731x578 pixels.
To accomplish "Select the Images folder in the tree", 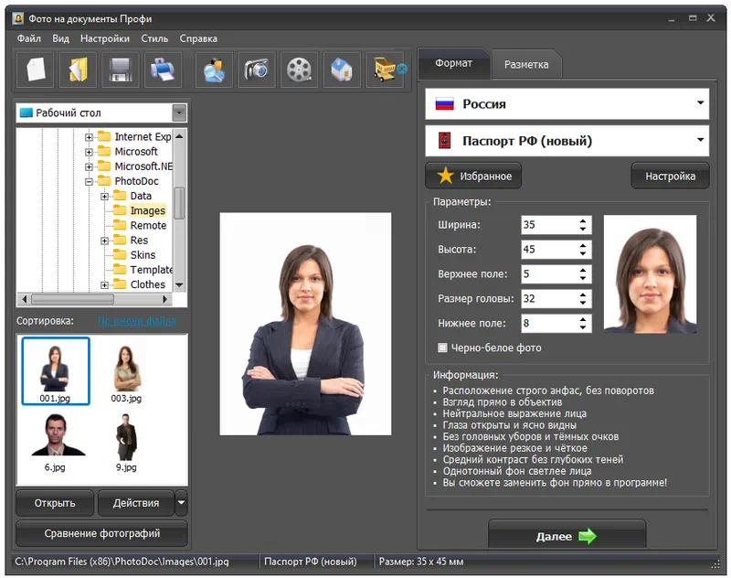I will (x=147, y=211).
